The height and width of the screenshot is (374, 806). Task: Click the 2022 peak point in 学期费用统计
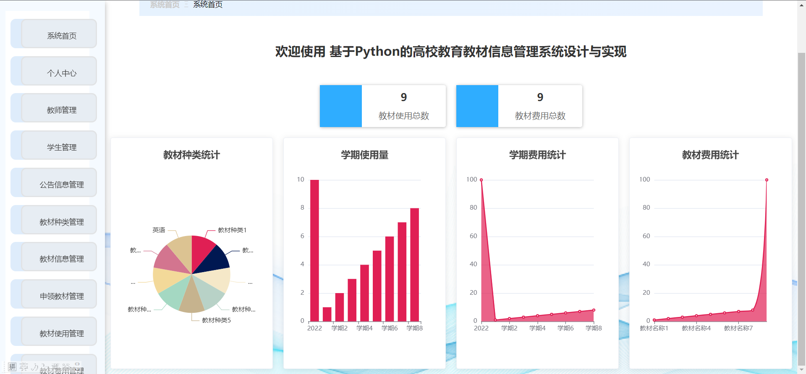481,180
